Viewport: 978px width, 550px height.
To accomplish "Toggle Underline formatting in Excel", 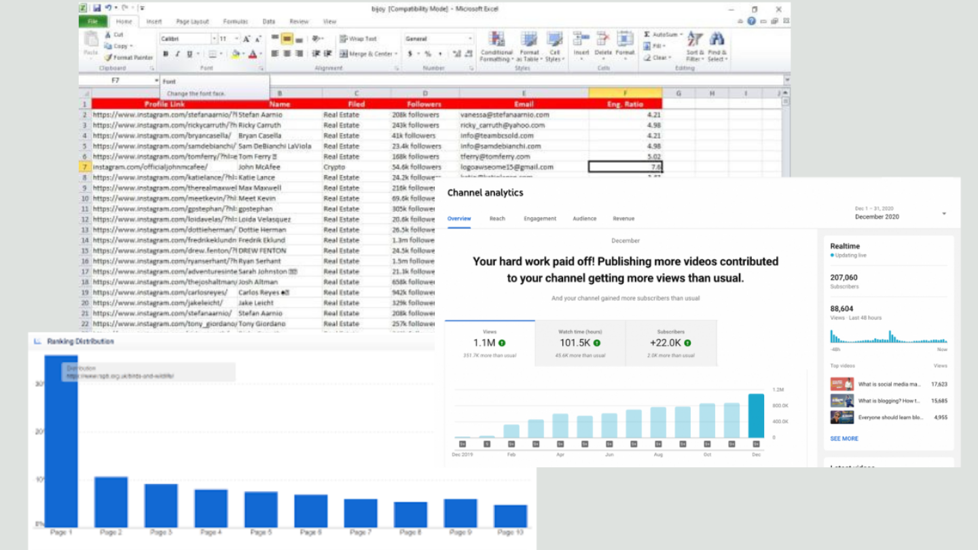I will [x=189, y=54].
